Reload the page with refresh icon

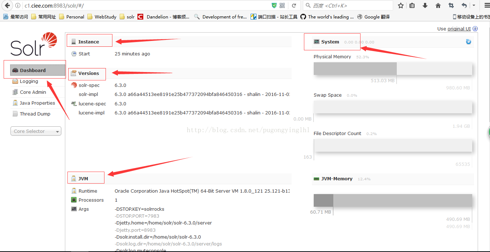(294, 5)
